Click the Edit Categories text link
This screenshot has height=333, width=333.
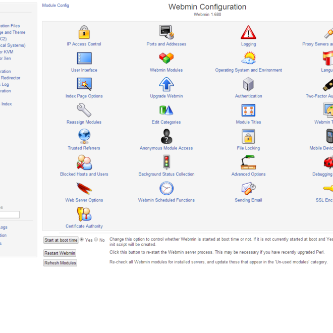point(166,122)
